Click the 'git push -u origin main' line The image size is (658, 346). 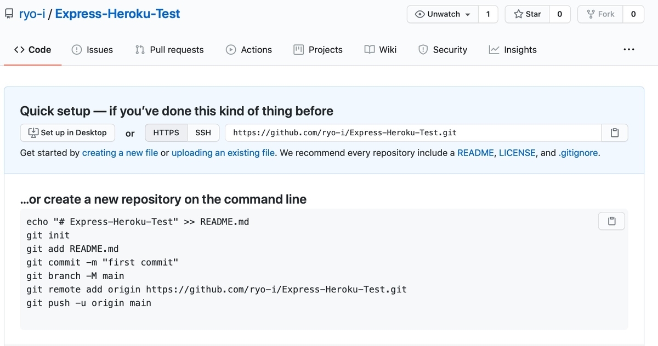click(x=89, y=303)
